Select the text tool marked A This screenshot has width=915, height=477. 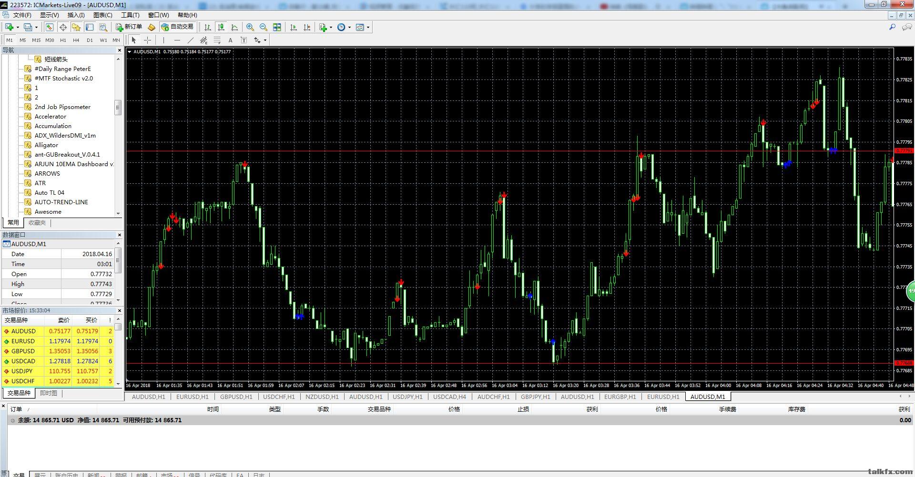coord(231,40)
